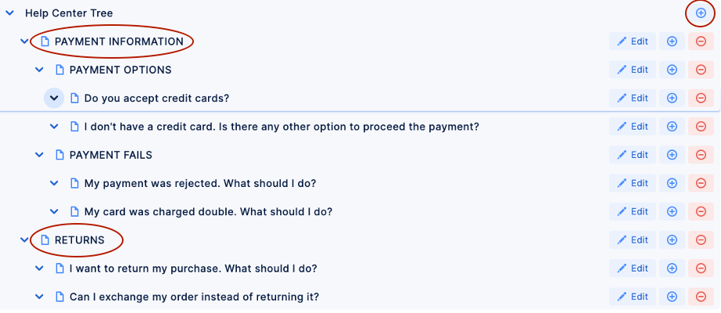This screenshot has width=721, height=313.
Task: Select 'My card was charged double' question
Action: click(208, 211)
